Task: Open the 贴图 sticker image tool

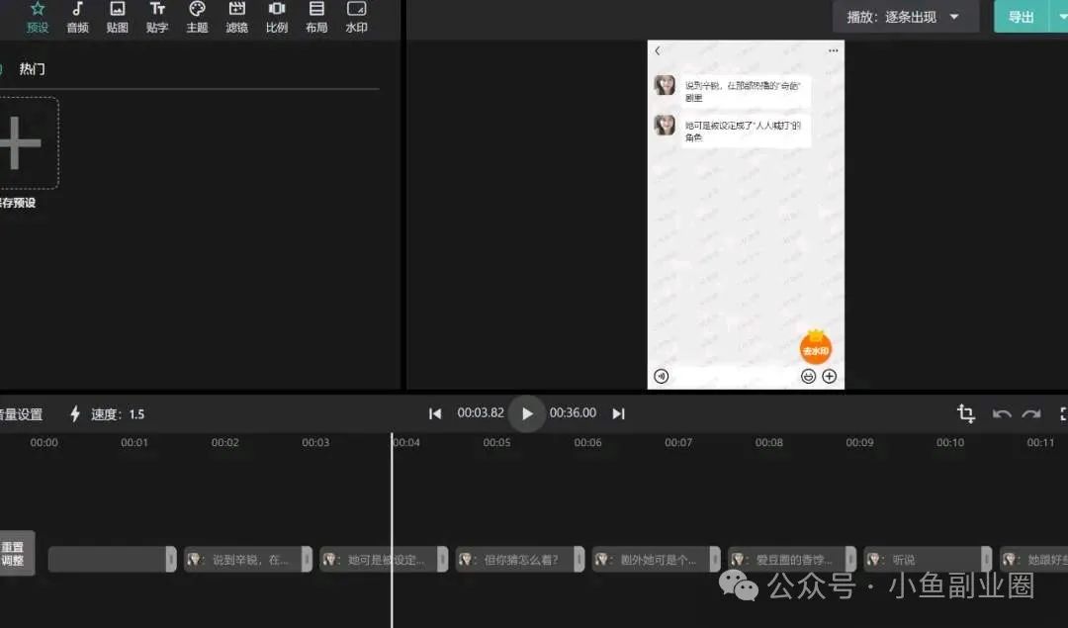Action: 118,17
